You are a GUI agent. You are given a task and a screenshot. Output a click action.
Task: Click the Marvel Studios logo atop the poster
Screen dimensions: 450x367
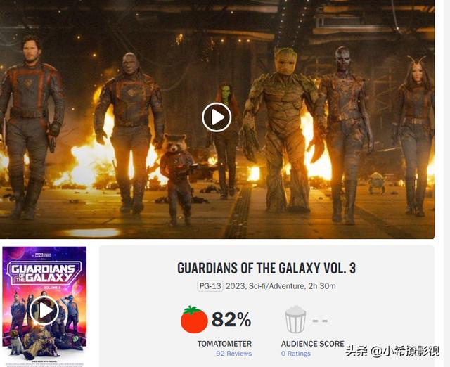(x=43, y=255)
